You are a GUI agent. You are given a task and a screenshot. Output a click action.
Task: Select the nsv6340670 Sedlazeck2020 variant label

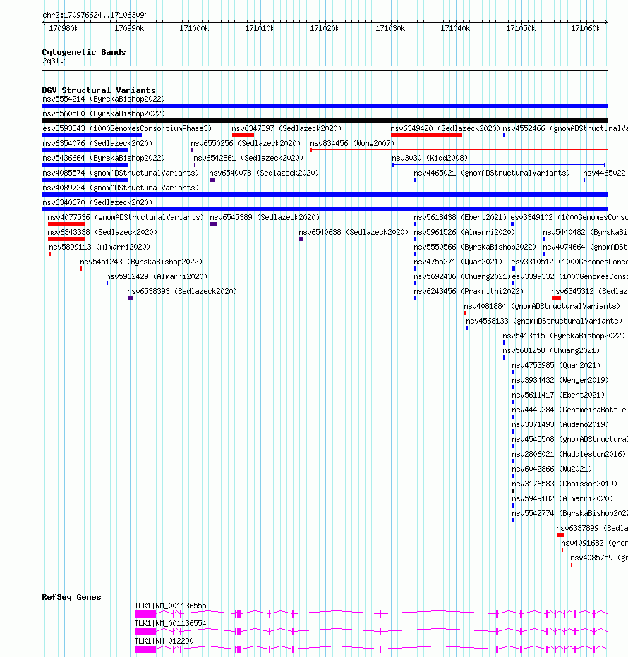pos(97,202)
